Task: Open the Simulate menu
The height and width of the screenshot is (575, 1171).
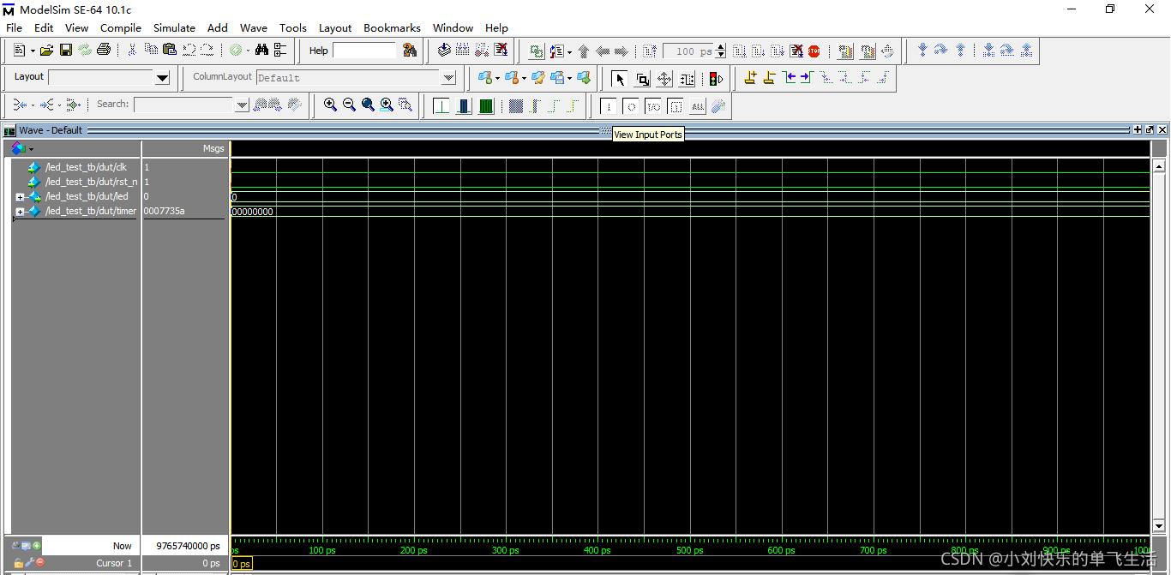Action: click(x=175, y=27)
